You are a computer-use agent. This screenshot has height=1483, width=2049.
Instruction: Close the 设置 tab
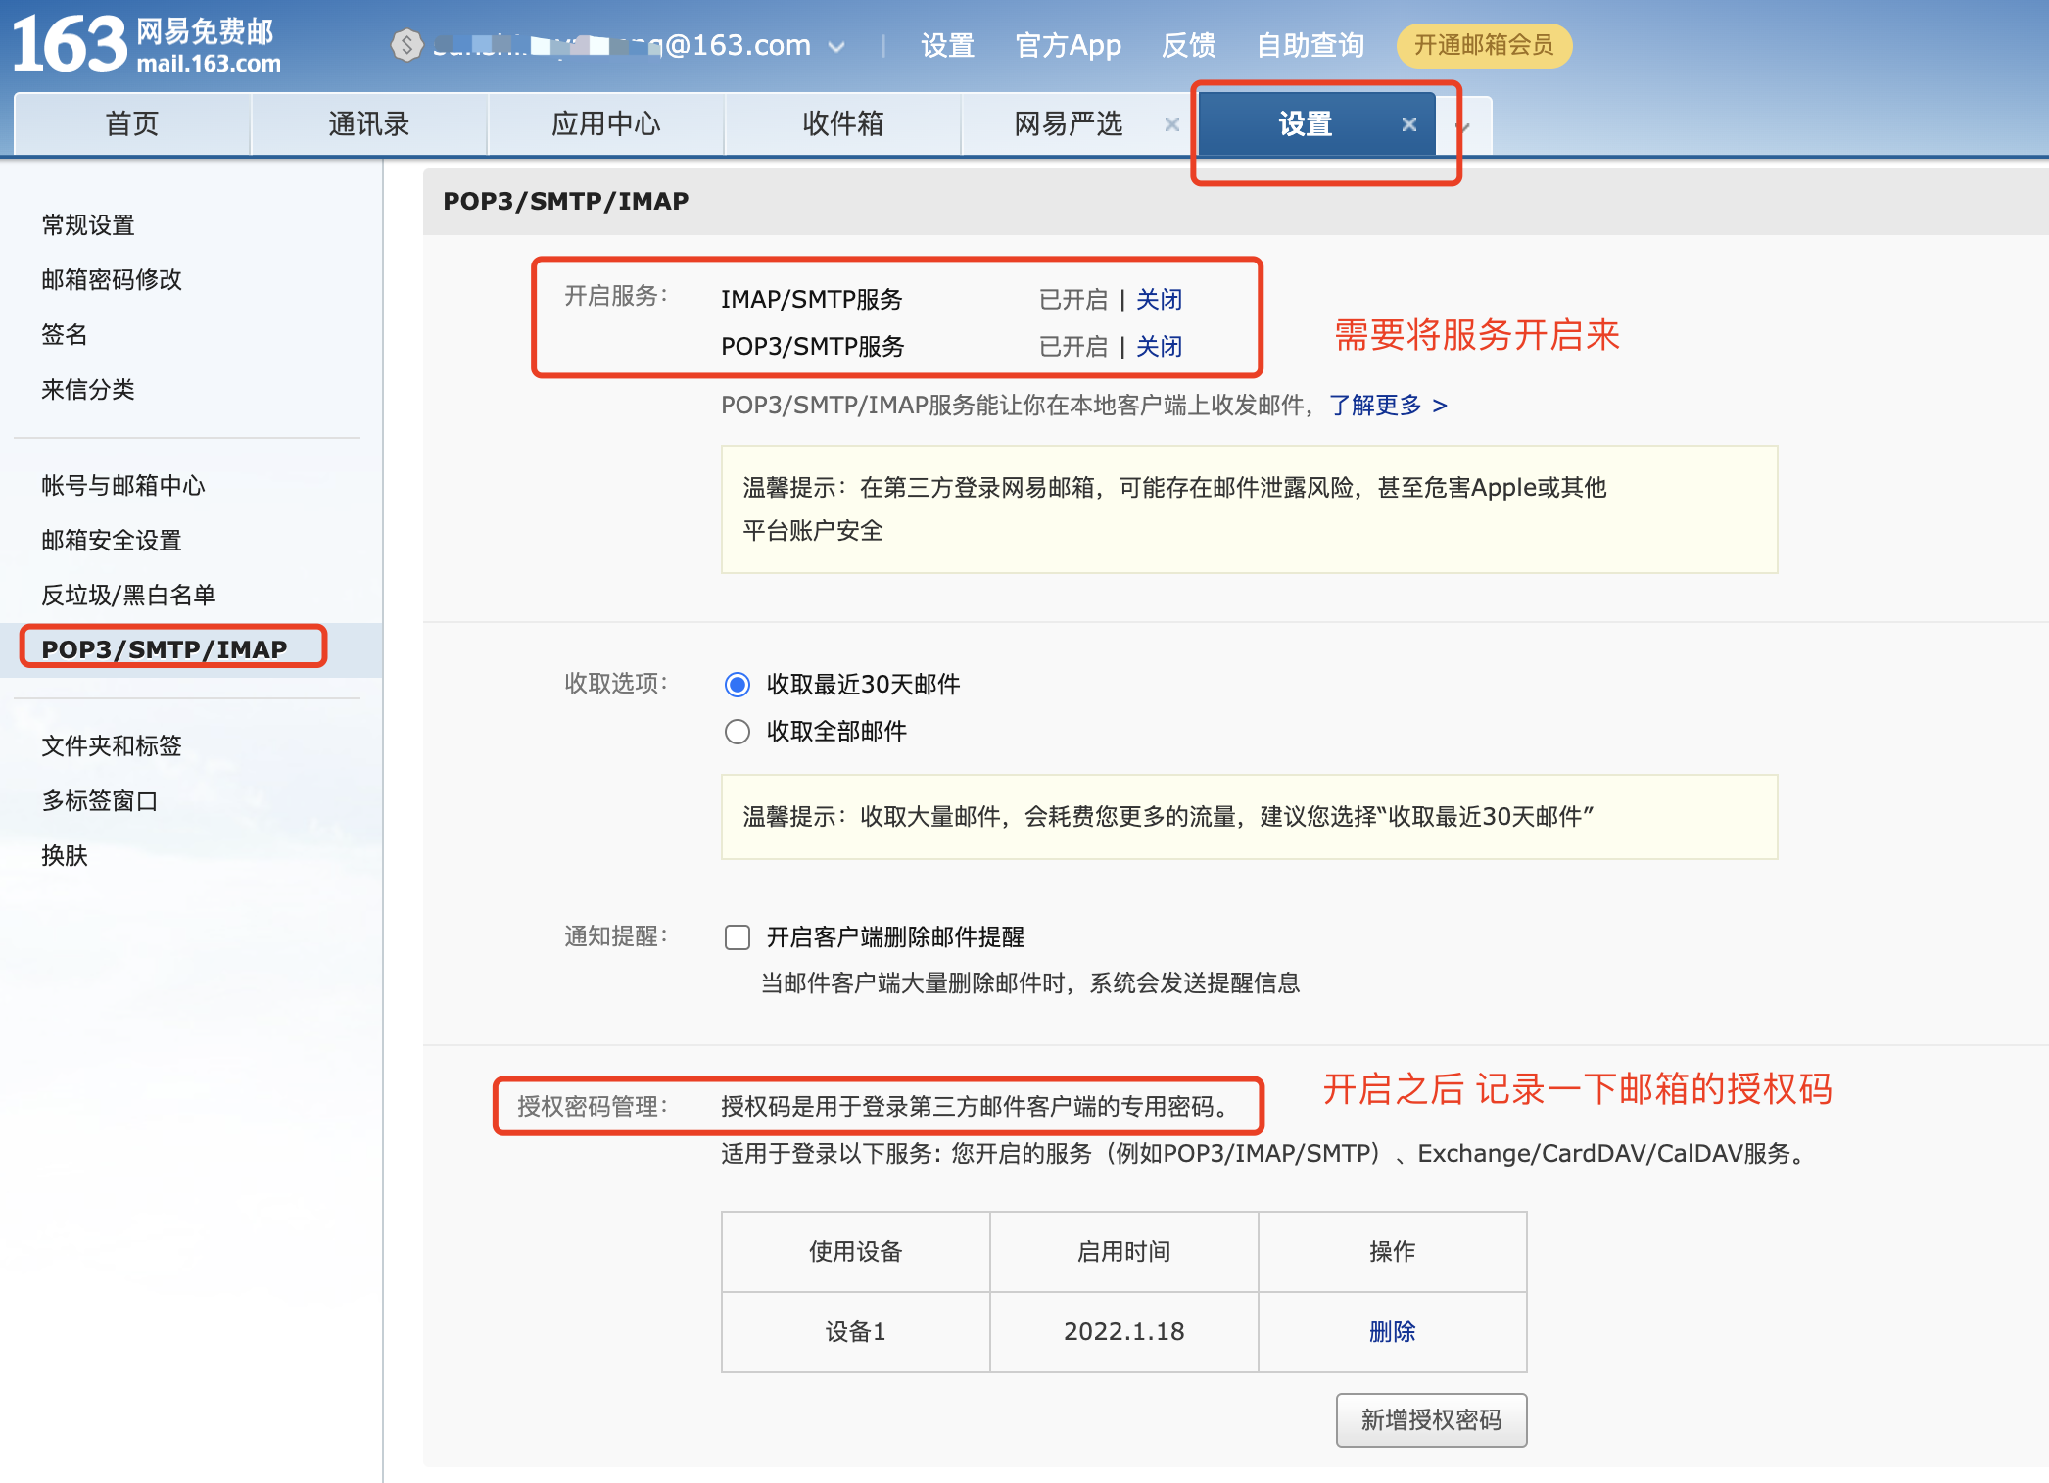pyautogui.click(x=1408, y=124)
